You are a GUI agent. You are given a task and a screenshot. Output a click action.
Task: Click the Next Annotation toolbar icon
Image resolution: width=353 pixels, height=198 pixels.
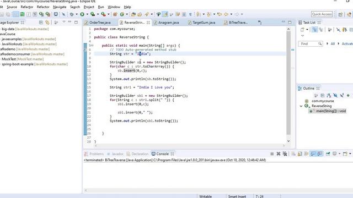pos(198,14)
